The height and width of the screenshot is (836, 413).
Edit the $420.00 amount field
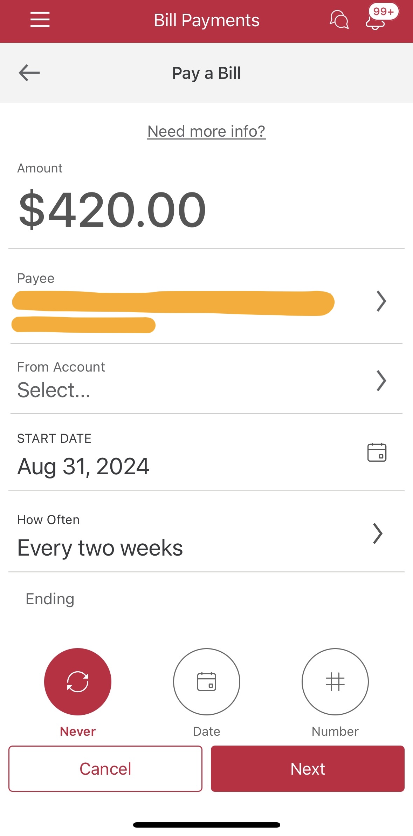click(x=112, y=209)
